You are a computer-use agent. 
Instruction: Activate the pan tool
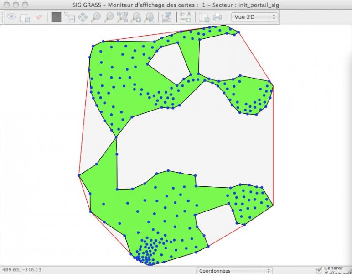pyautogui.click(x=83, y=17)
